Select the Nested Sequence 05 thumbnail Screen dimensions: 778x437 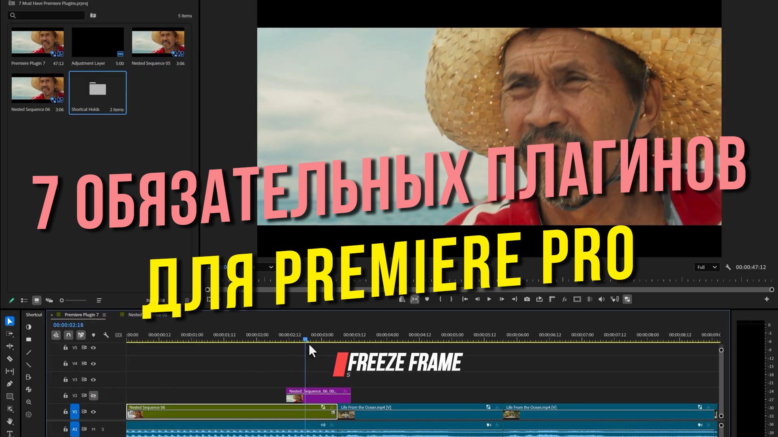pos(158,42)
